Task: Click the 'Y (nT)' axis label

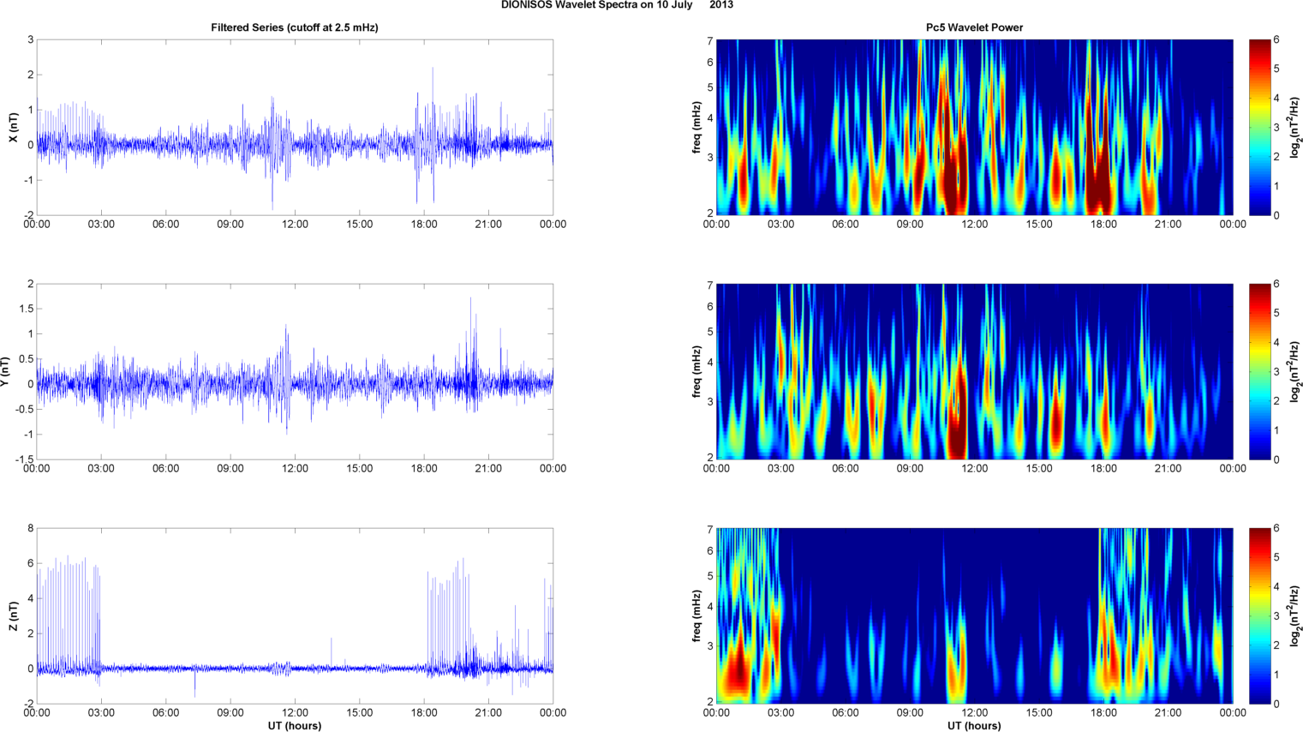Action: click(x=5, y=372)
